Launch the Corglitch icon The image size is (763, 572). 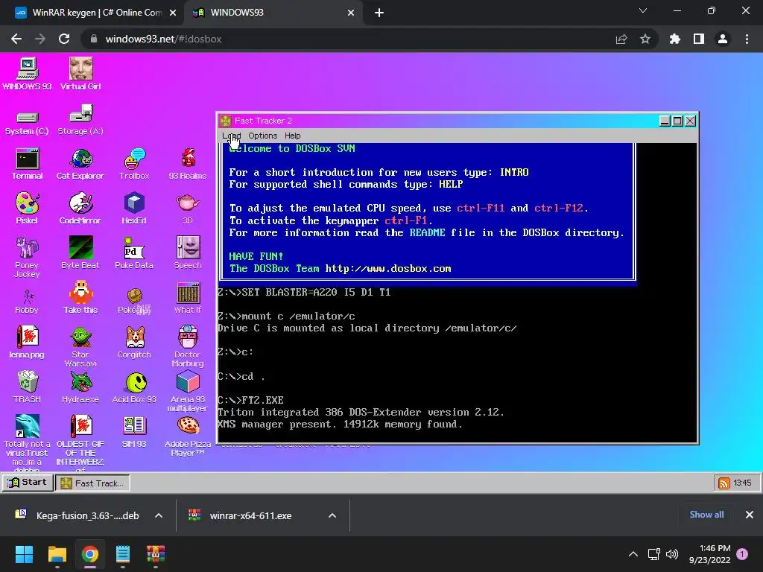click(134, 343)
